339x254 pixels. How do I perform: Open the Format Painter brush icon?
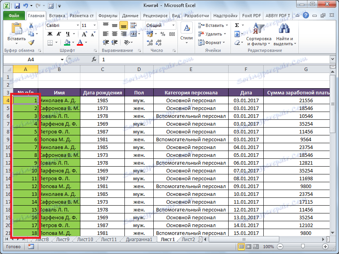(31, 43)
